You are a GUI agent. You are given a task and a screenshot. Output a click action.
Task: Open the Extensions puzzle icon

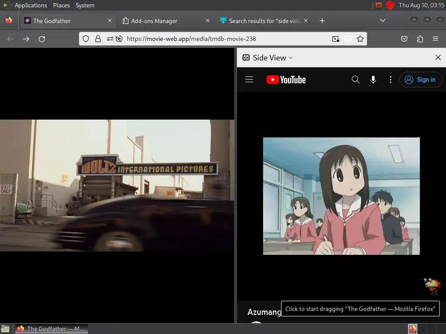(420, 39)
